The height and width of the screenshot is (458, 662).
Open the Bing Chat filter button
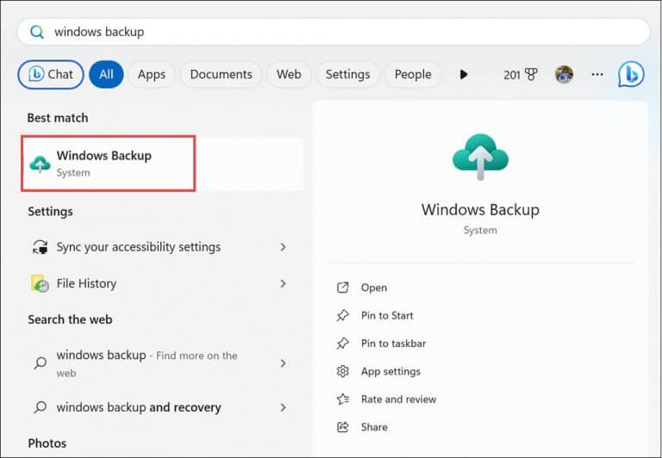point(51,75)
